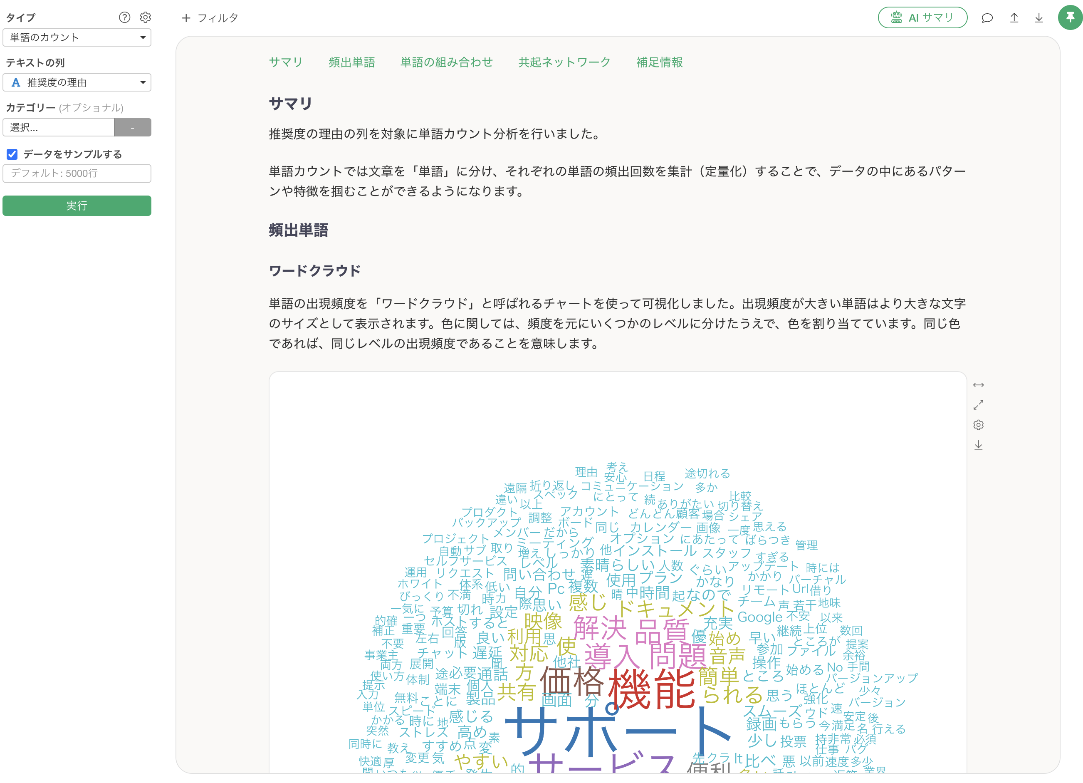Maximize the word cloud chart
The height and width of the screenshot is (783, 1083).
click(978, 405)
